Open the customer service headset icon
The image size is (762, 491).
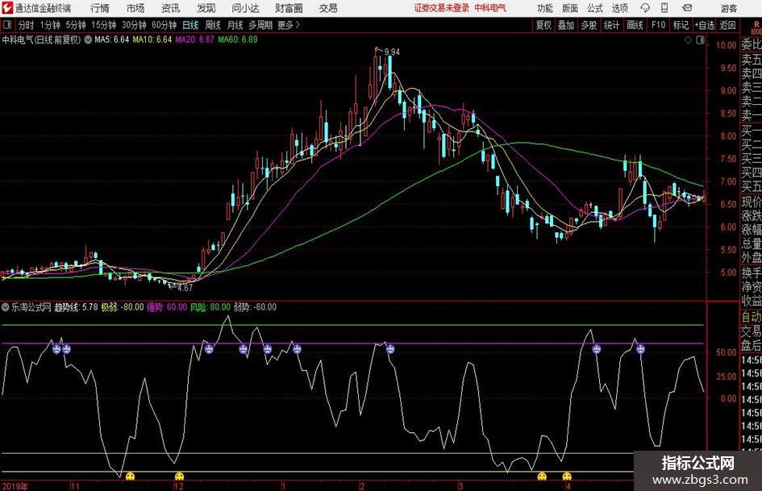click(645, 8)
